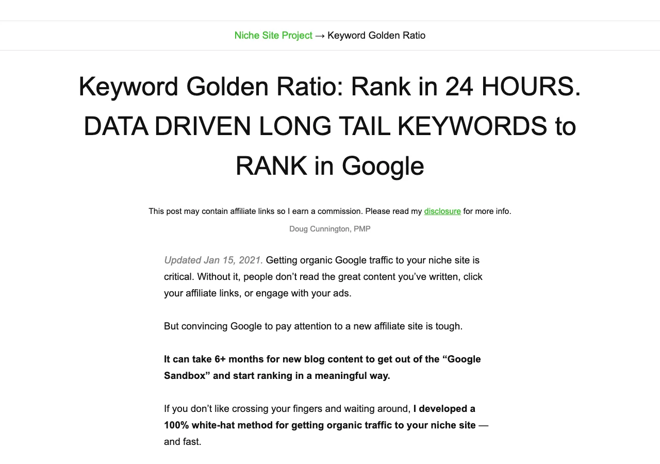Select the affiliate links notice starting This post may contain
The height and width of the screenshot is (464, 660).
pos(330,211)
